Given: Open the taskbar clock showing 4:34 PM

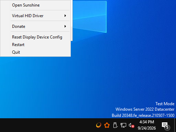Looking at the screenshot, I should tap(147, 122).
